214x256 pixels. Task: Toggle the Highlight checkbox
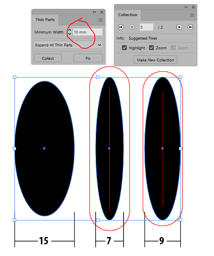124,48
